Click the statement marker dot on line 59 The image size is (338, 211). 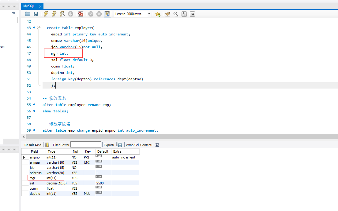[34, 130]
